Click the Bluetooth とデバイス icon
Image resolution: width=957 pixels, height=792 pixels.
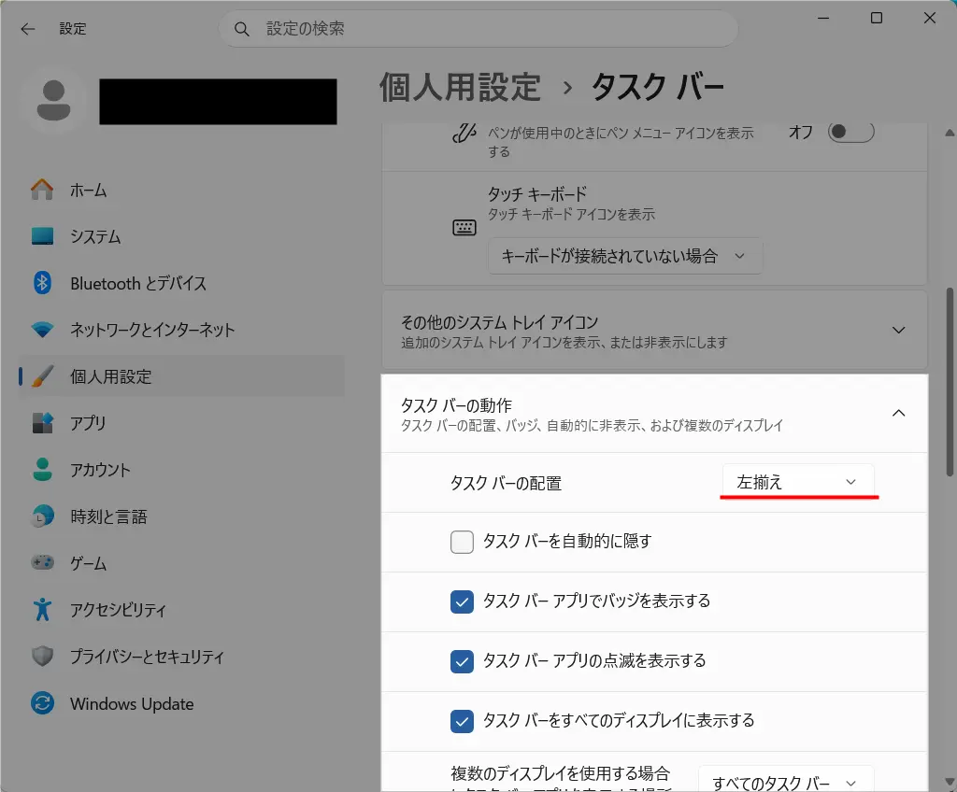click(x=42, y=283)
